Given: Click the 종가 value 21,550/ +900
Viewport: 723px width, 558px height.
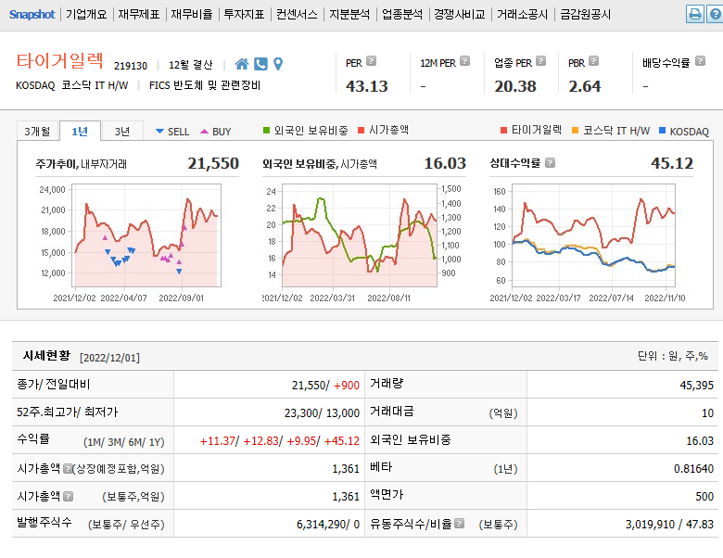Looking at the screenshot, I should click(325, 385).
